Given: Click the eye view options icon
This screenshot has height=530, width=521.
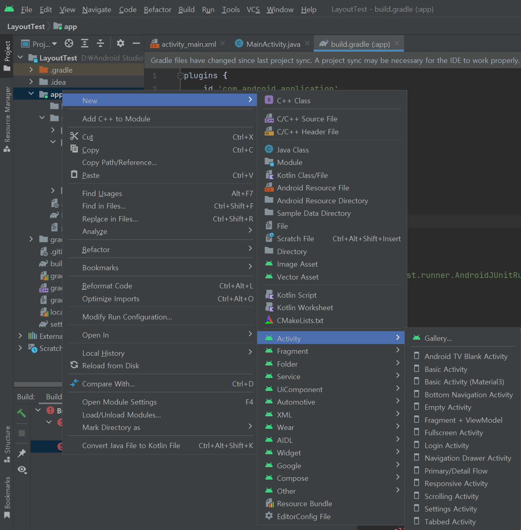Looking at the screenshot, I should pyautogui.click(x=22, y=469).
